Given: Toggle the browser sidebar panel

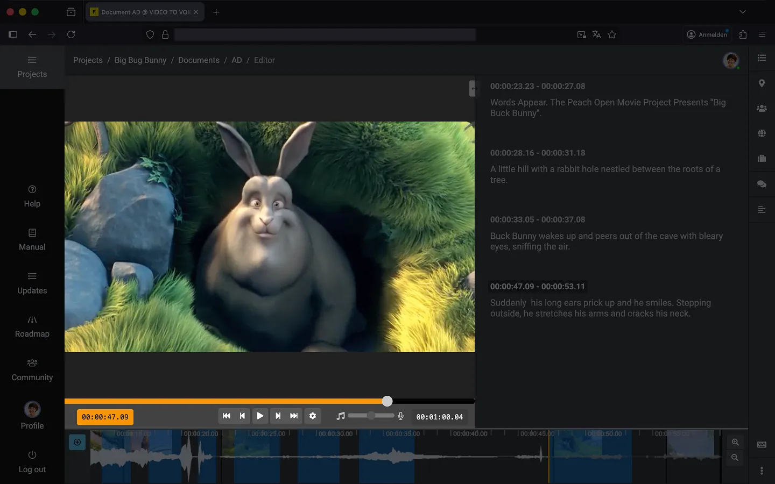Looking at the screenshot, I should 13,34.
